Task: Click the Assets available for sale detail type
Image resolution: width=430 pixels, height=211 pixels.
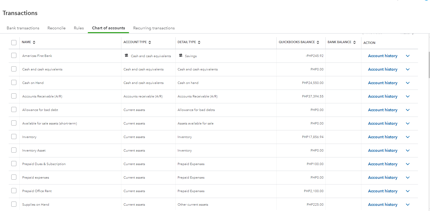Action: tap(196, 123)
